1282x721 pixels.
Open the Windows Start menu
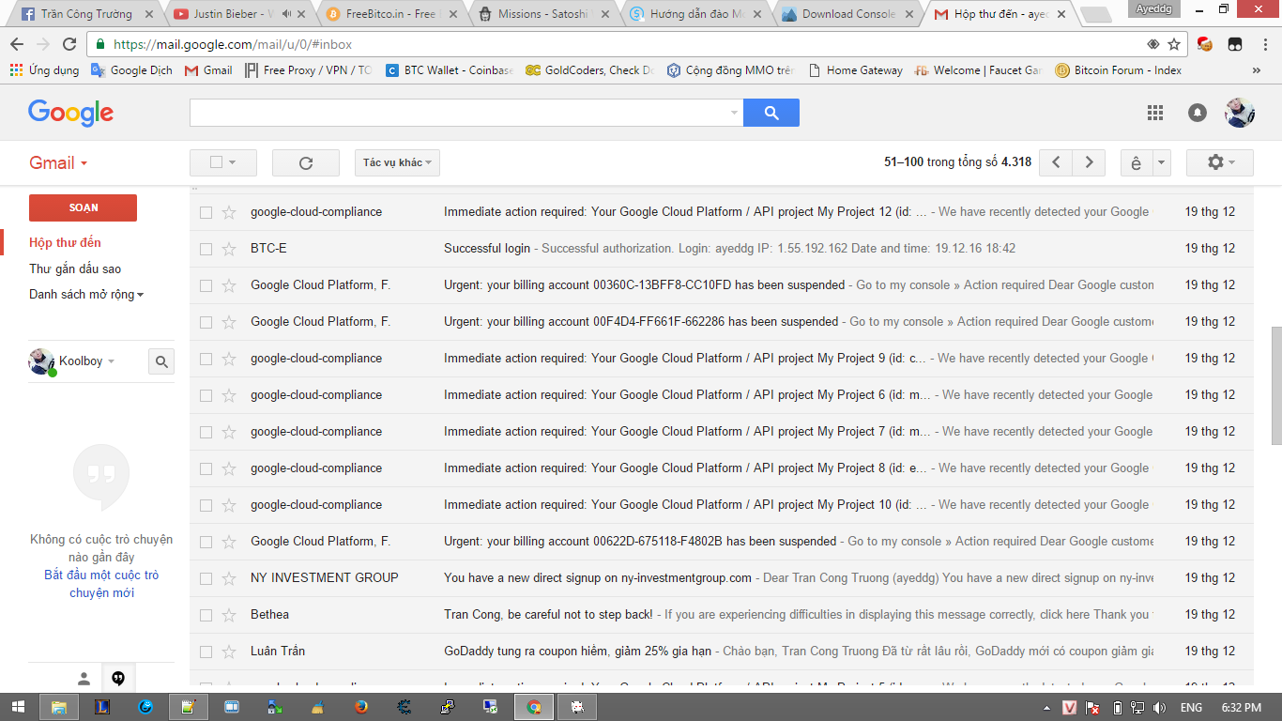(x=18, y=707)
